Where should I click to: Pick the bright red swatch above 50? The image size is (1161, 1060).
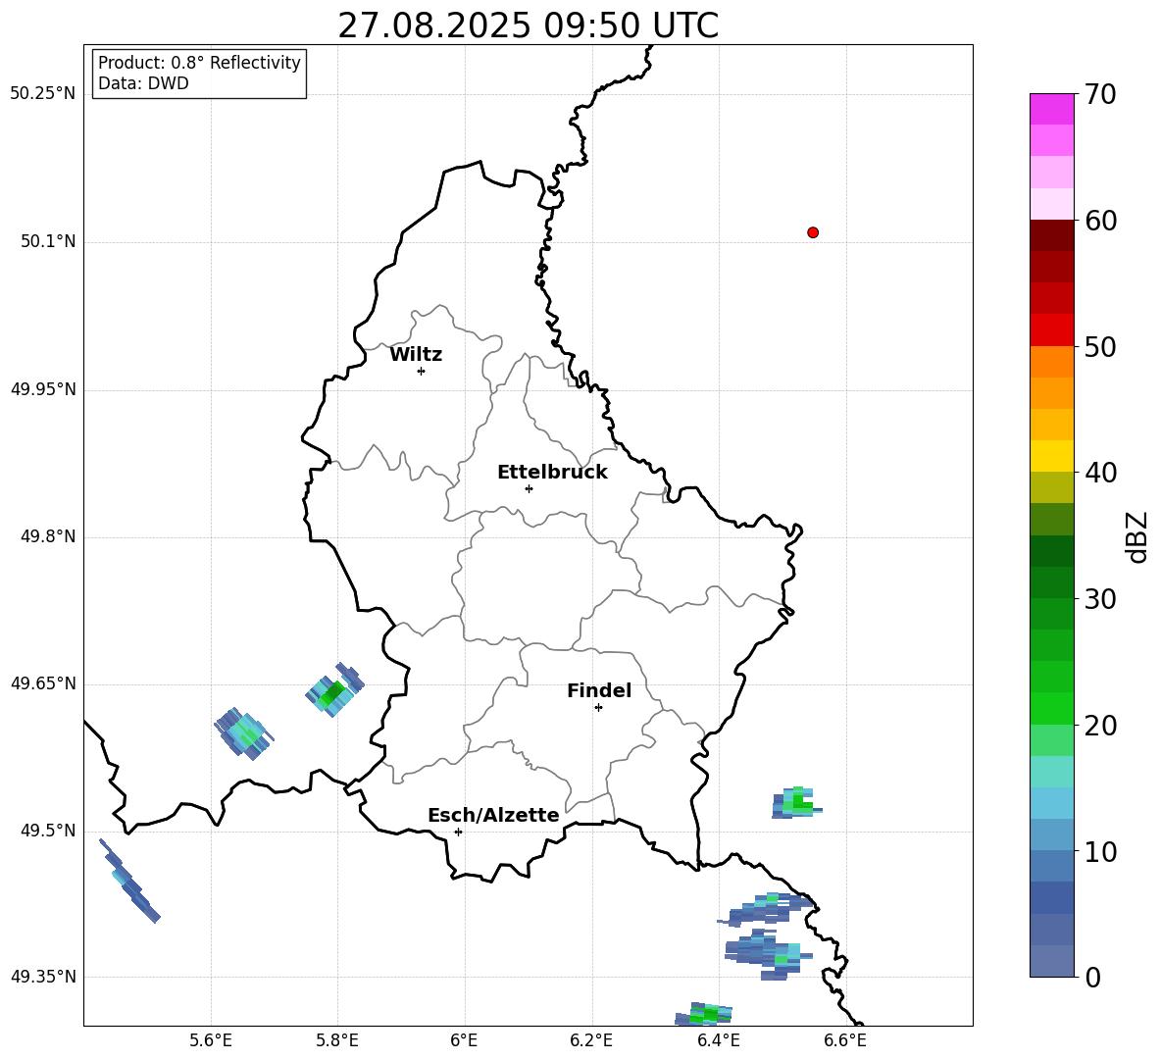pyautogui.click(x=1051, y=330)
